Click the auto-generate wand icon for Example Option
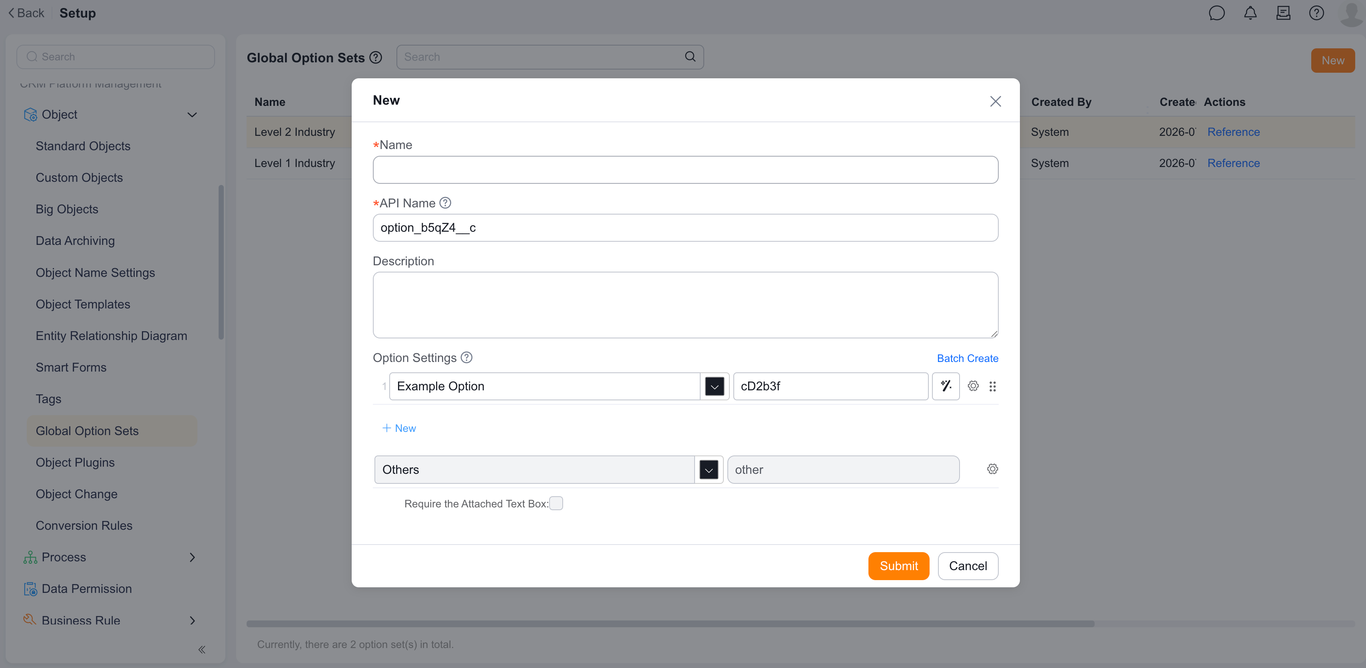Image resolution: width=1366 pixels, height=668 pixels. (x=946, y=386)
